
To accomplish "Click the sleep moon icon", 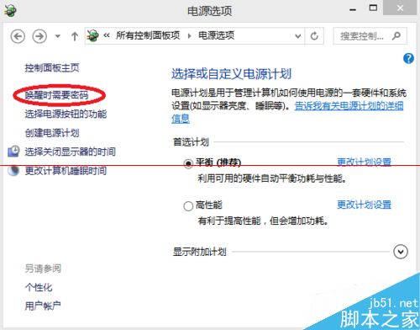I will tap(13, 170).
